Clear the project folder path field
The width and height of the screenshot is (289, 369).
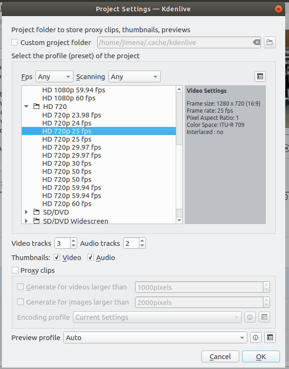point(256,42)
